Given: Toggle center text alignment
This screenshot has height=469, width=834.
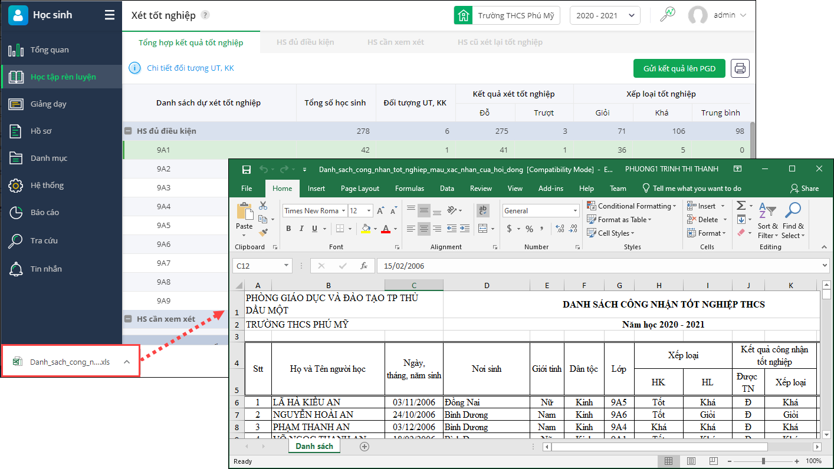Looking at the screenshot, I should tap(424, 229).
